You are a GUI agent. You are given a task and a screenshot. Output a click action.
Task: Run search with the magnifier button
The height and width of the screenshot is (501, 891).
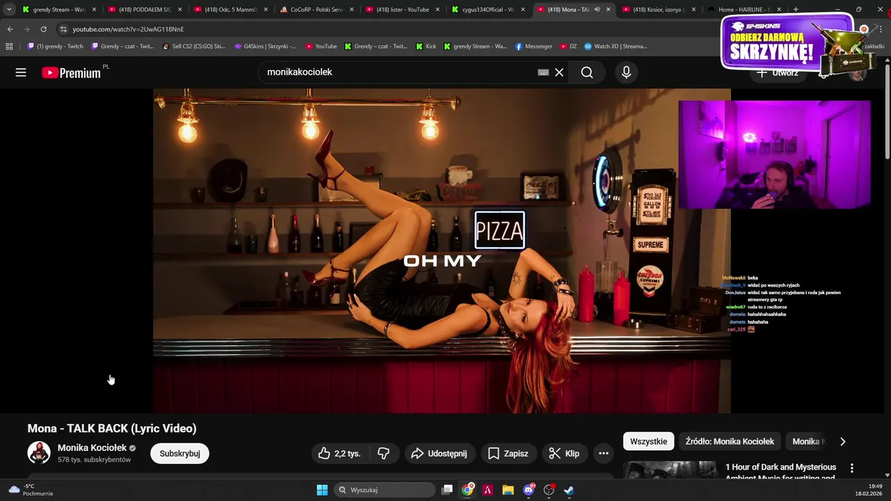tap(587, 72)
